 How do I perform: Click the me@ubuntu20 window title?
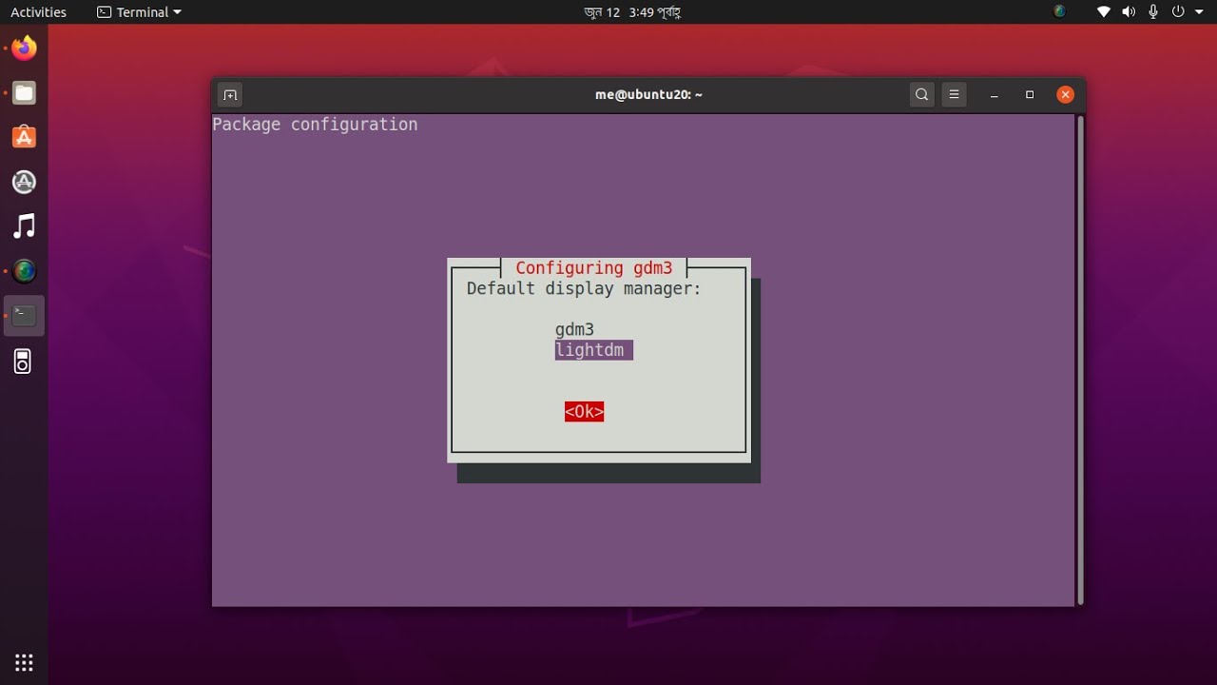[x=648, y=94]
